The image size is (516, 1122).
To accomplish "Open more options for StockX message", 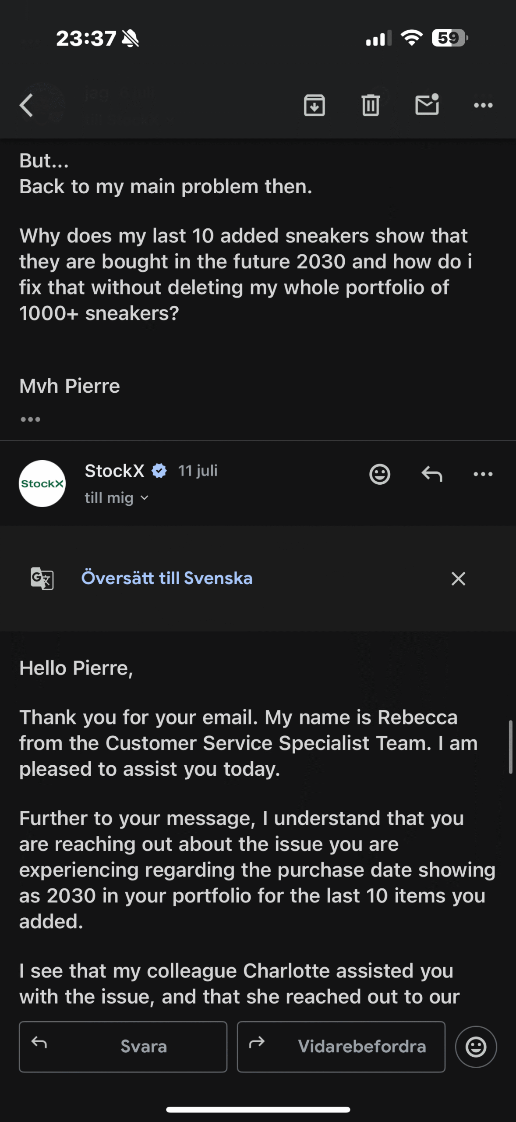I will (483, 474).
